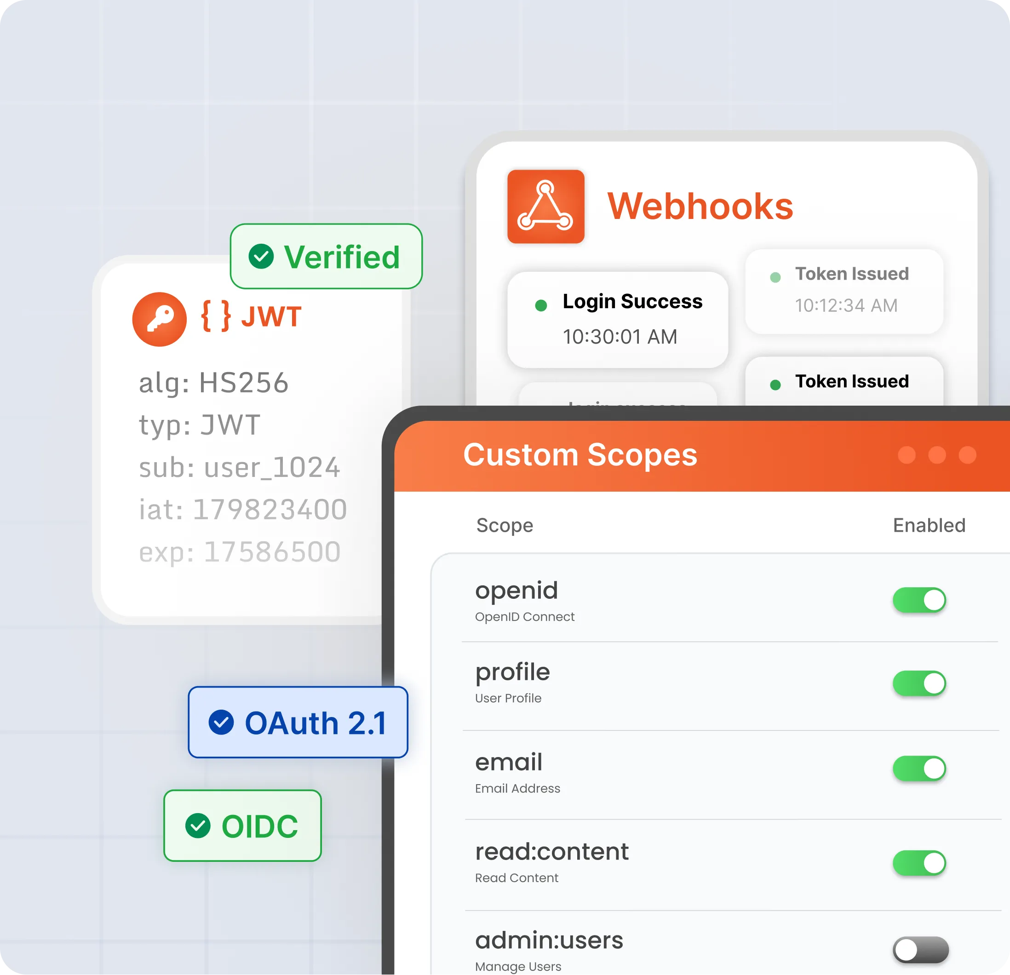Select the OAuth 2.1 badge

coord(298,722)
